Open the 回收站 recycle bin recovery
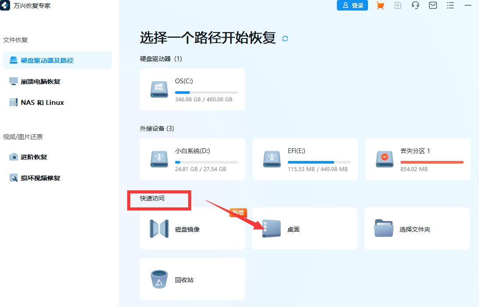The width and height of the screenshot is (479, 307). (192, 279)
